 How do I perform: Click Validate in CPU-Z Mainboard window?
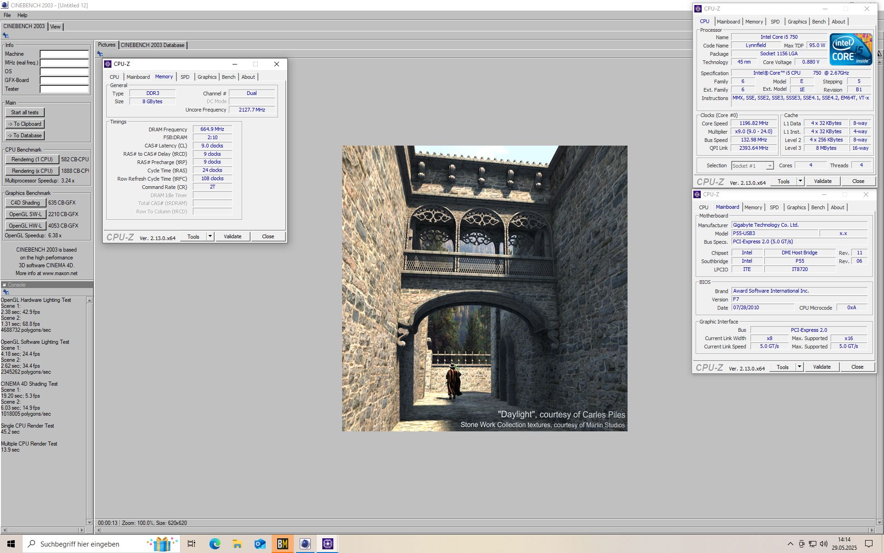tap(822, 367)
